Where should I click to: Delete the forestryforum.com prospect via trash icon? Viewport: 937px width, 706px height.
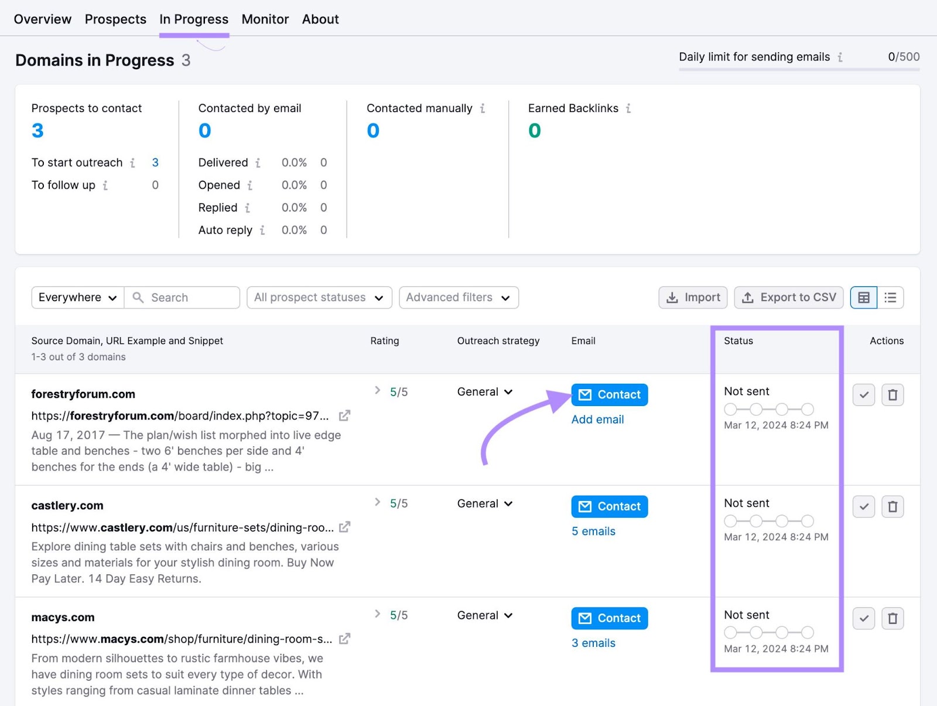(892, 394)
